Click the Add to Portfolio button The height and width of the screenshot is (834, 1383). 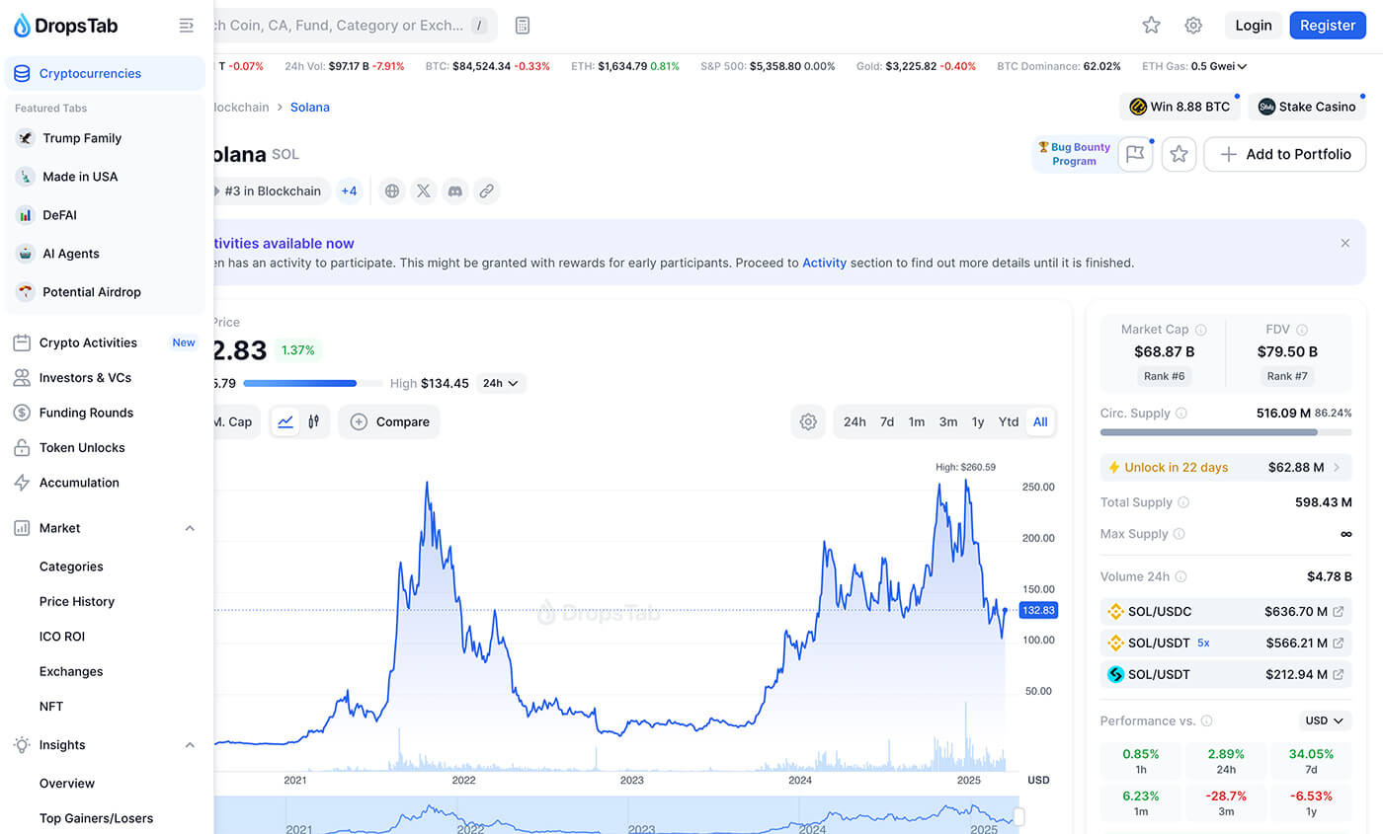[x=1284, y=154]
